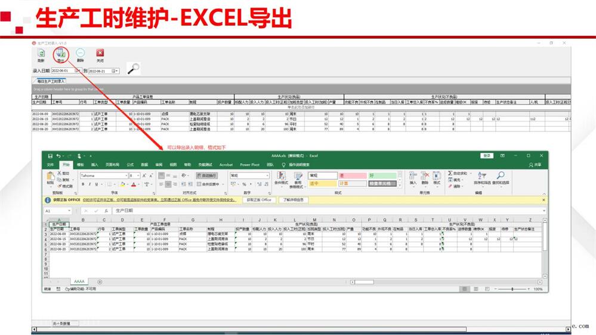Click the Excel horizontal scrollbar thumb
This screenshot has height=335, width=596.
(364, 282)
